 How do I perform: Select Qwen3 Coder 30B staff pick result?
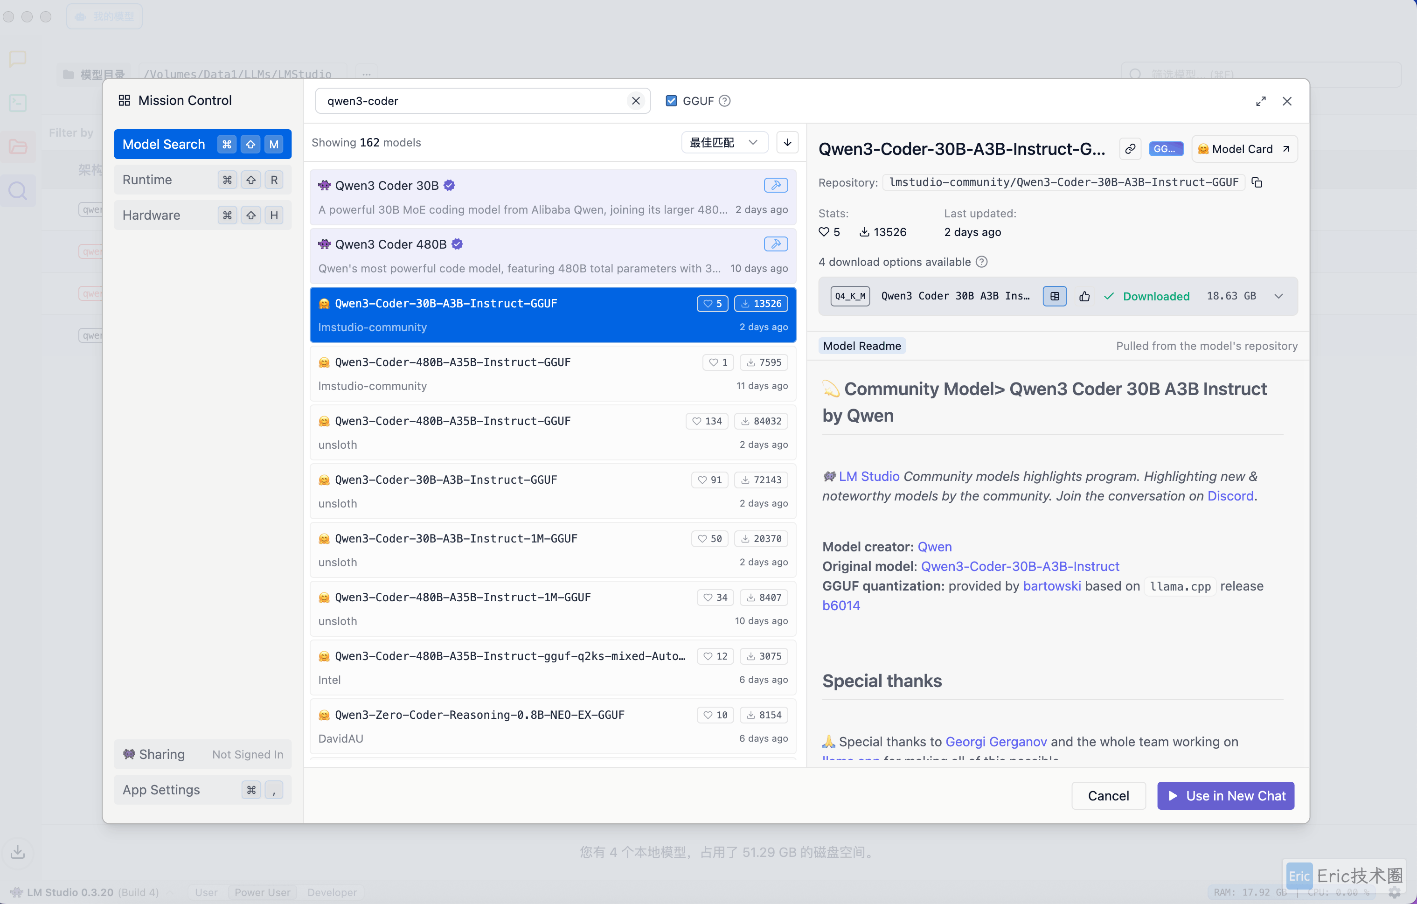pyautogui.click(x=553, y=197)
